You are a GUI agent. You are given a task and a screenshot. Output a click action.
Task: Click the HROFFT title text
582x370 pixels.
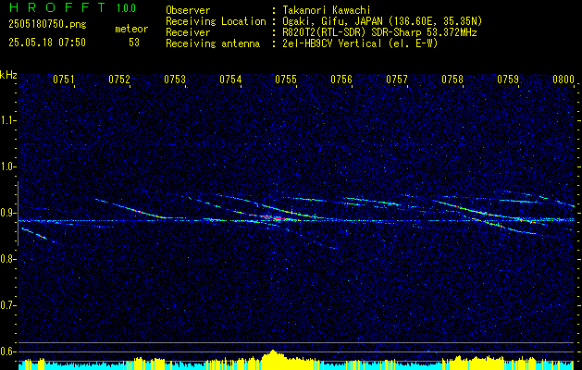tap(57, 7)
